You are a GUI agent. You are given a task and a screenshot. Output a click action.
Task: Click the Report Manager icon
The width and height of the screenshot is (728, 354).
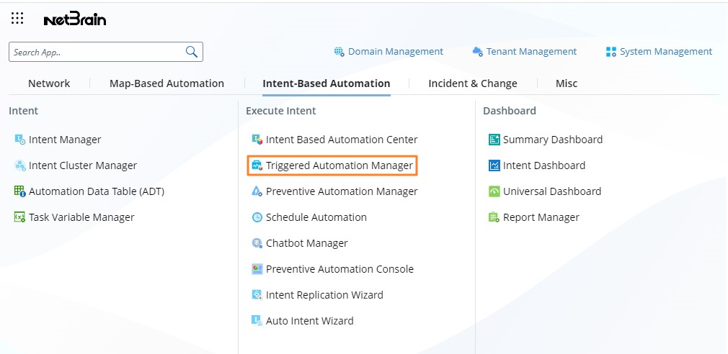(494, 217)
